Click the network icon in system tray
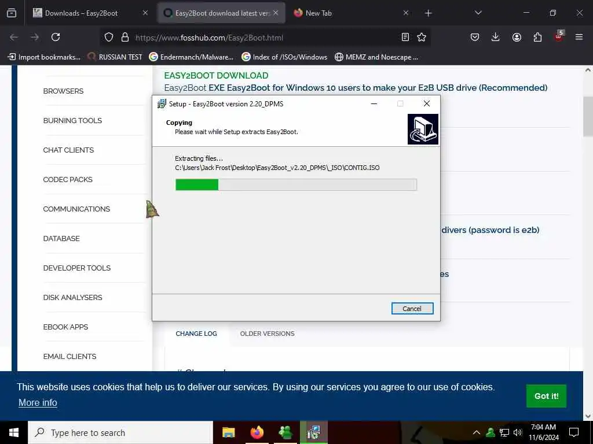Screen dimensions: 593x444 (504, 432)
